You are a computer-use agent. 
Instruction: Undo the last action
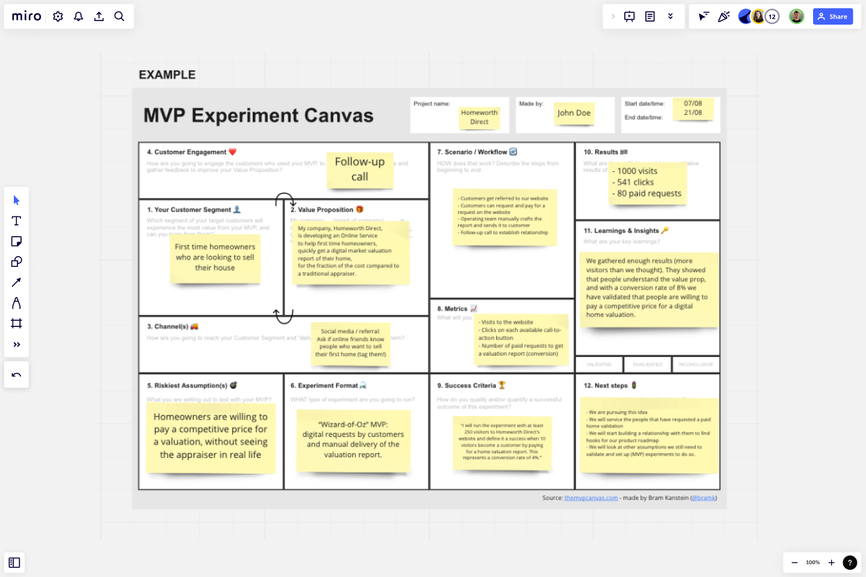(16, 374)
